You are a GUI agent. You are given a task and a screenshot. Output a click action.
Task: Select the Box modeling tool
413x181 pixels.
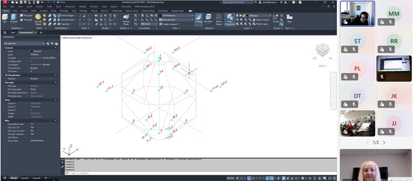[x=5, y=18]
